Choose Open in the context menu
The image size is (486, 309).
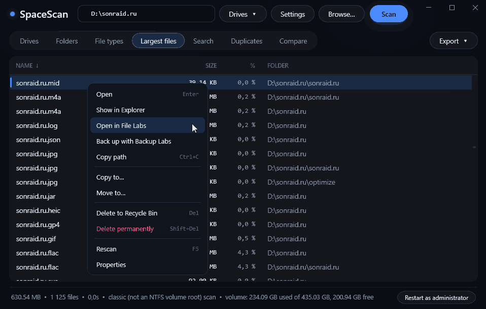coord(148,94)
